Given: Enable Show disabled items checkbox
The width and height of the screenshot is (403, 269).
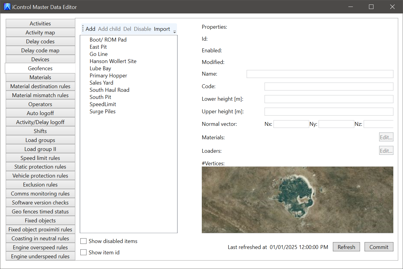Looking at the screenshot, I should coord(84,241).
